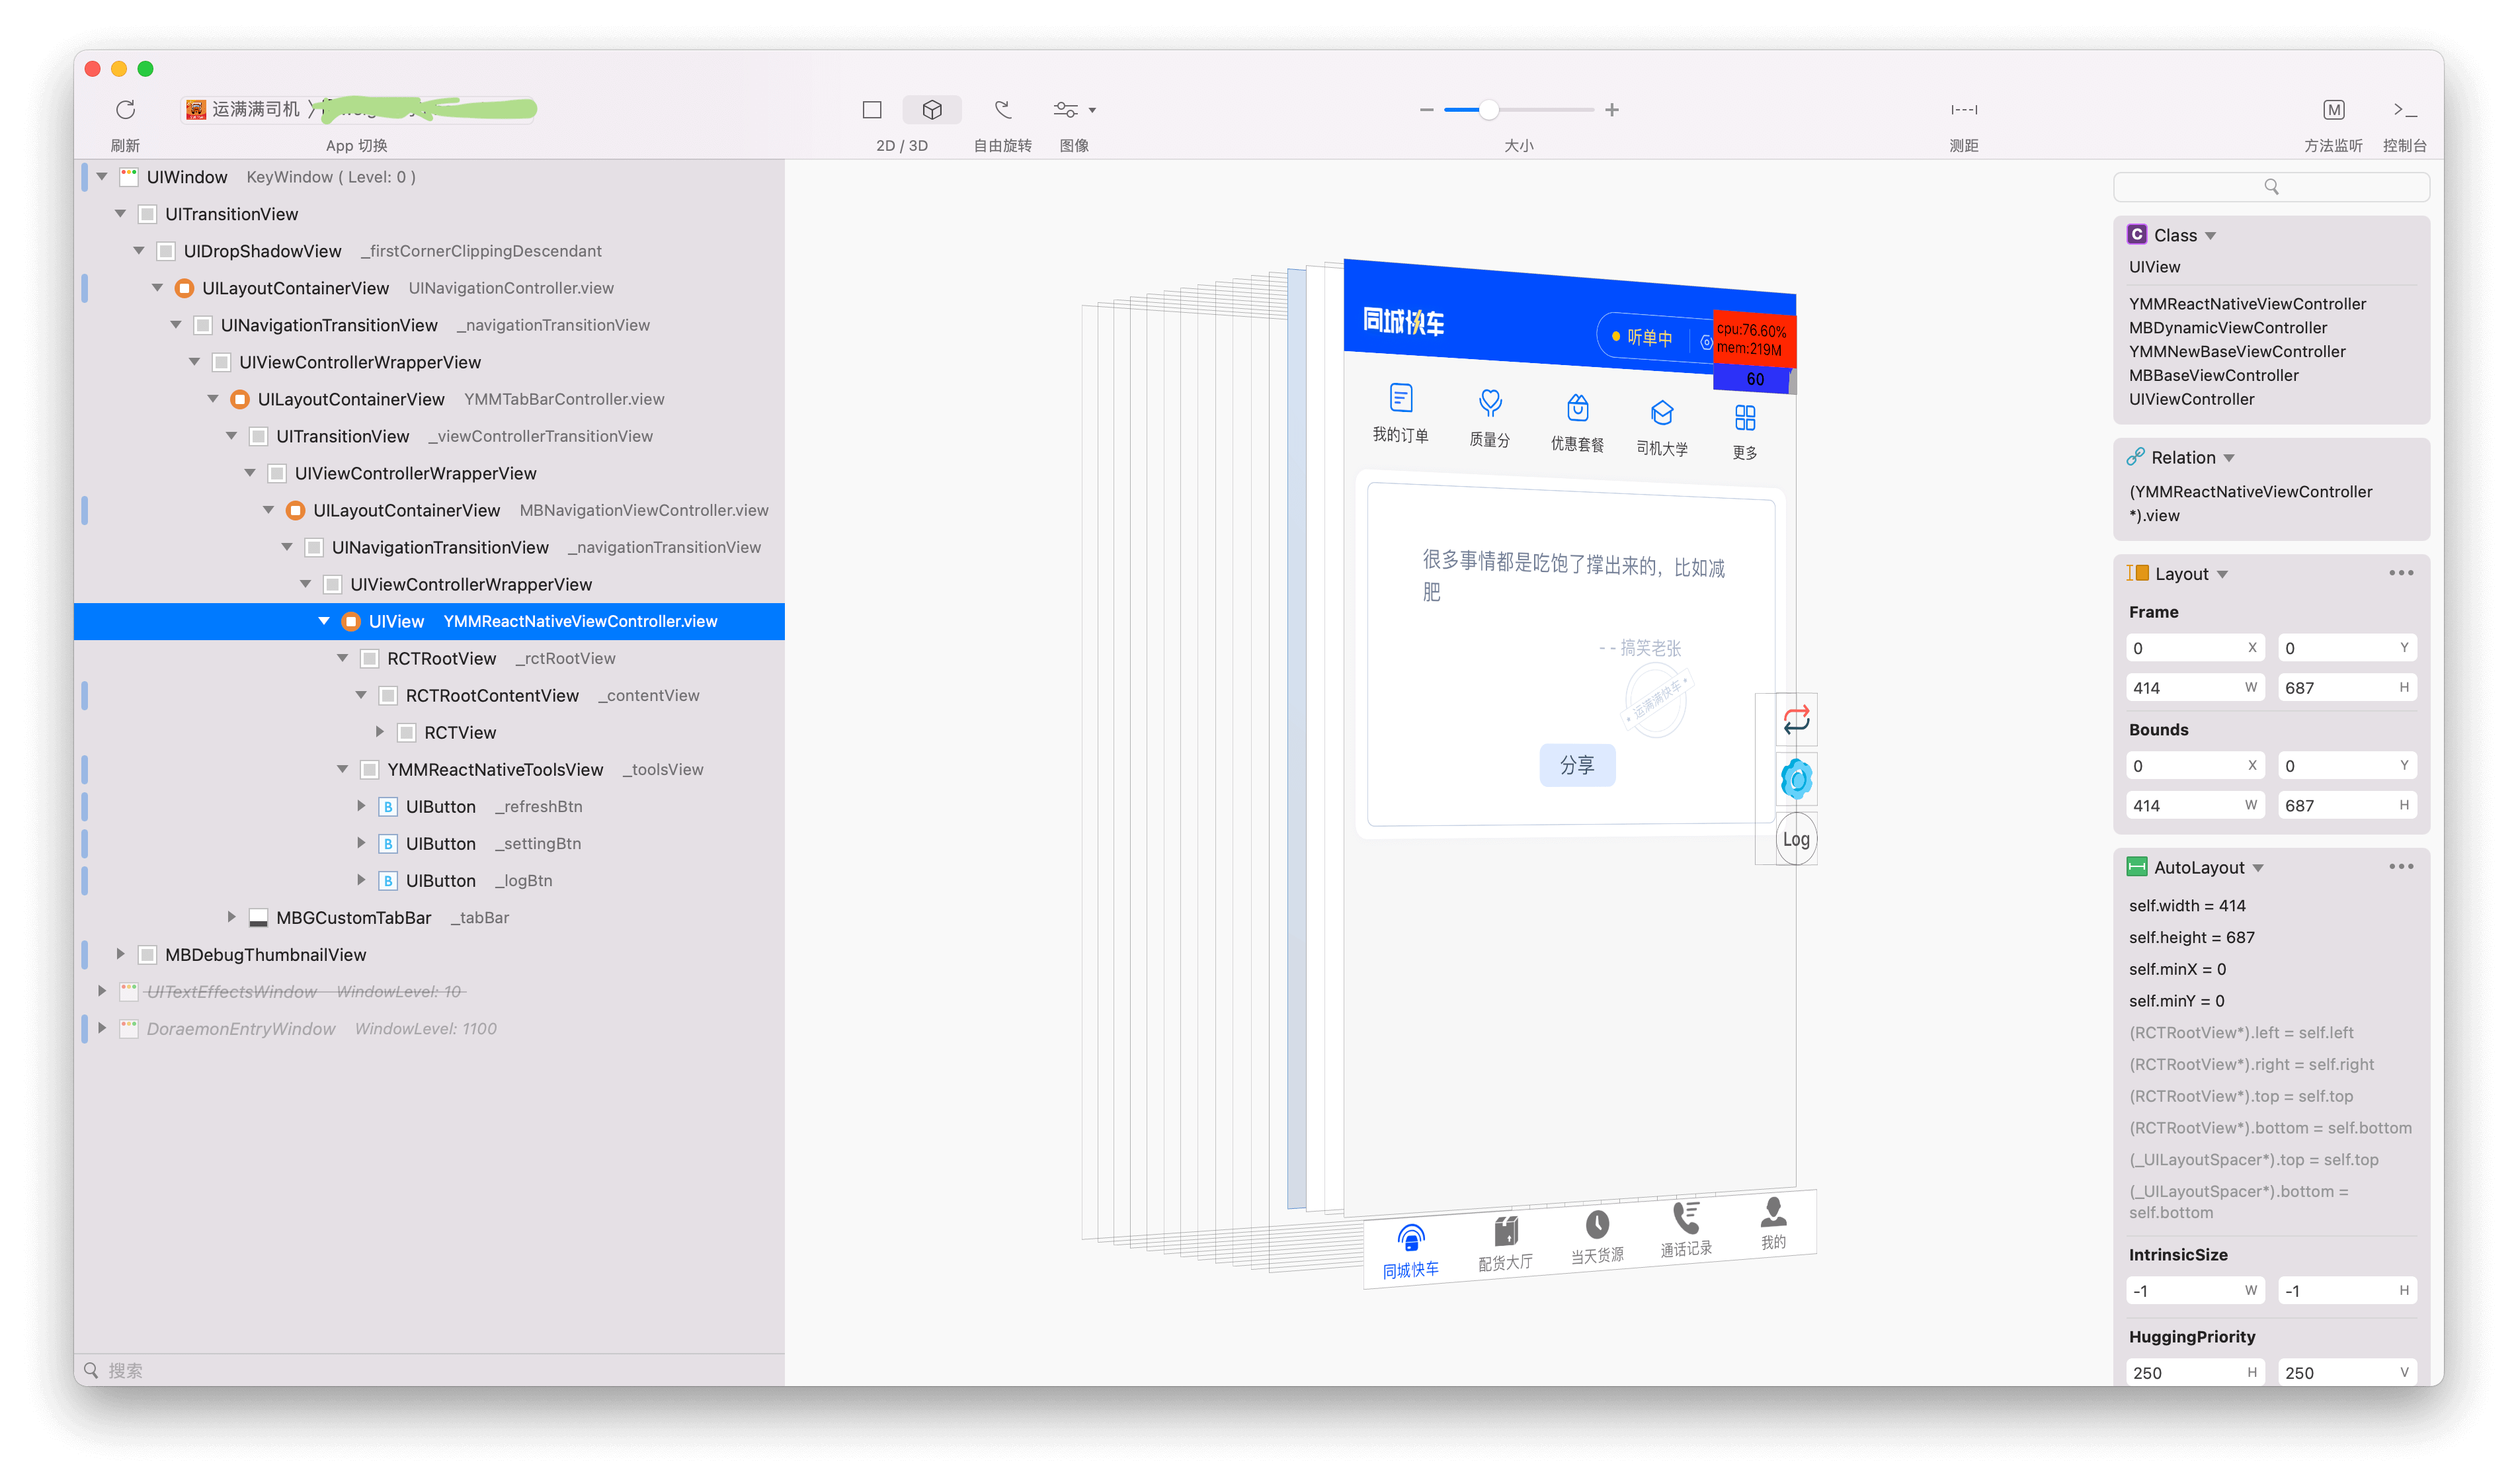
Task: Click the inspector search field
Action: tap(2270, 187)
